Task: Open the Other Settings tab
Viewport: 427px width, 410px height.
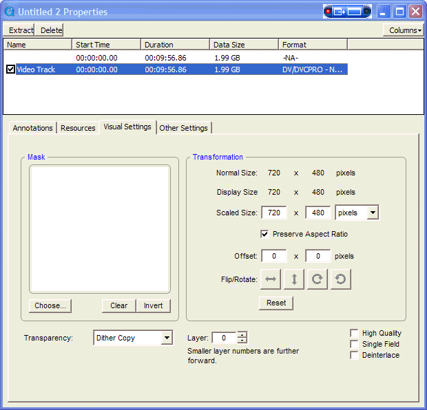Action: coord(183,128)
